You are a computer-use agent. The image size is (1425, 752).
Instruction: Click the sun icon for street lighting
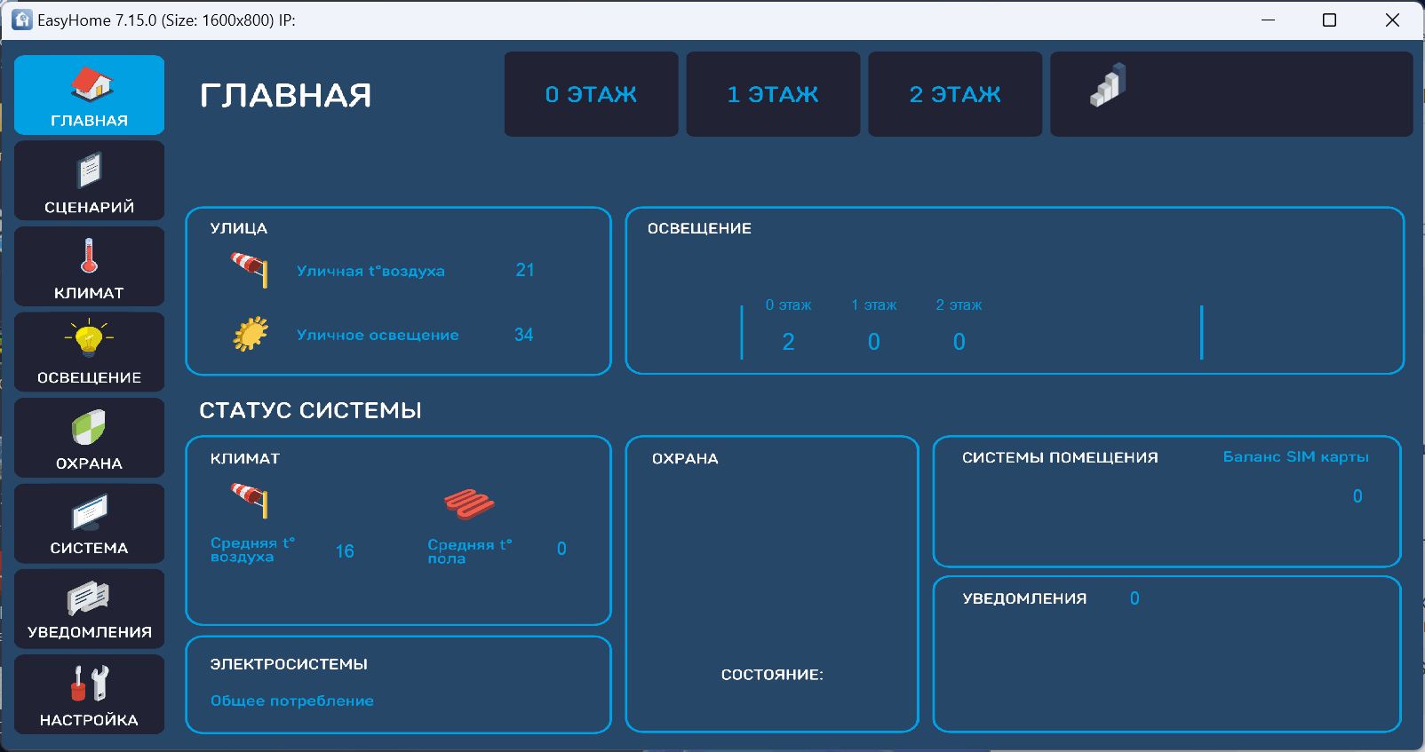(x=251, y=334)
